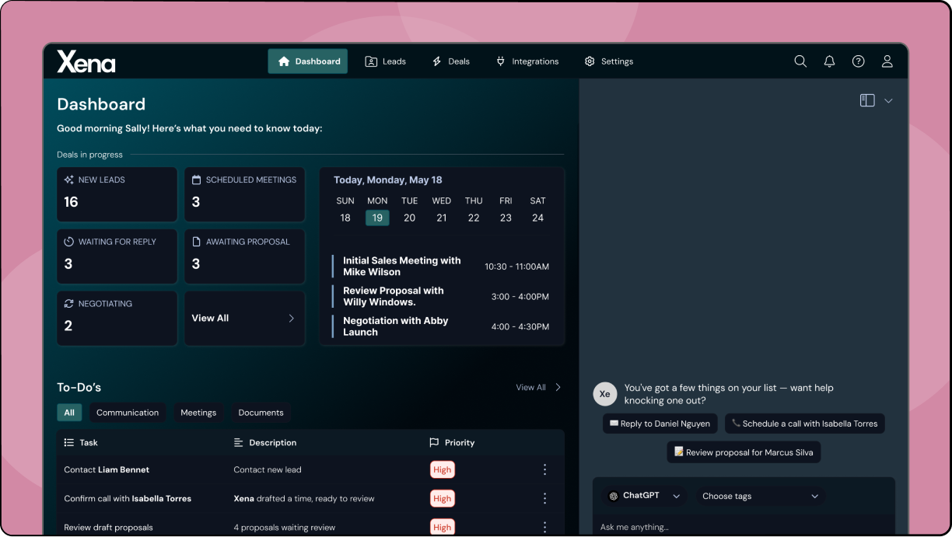Screen dimensions: 952x537
Task: Open the Choose tags dropdown
Action: (760, 496)
